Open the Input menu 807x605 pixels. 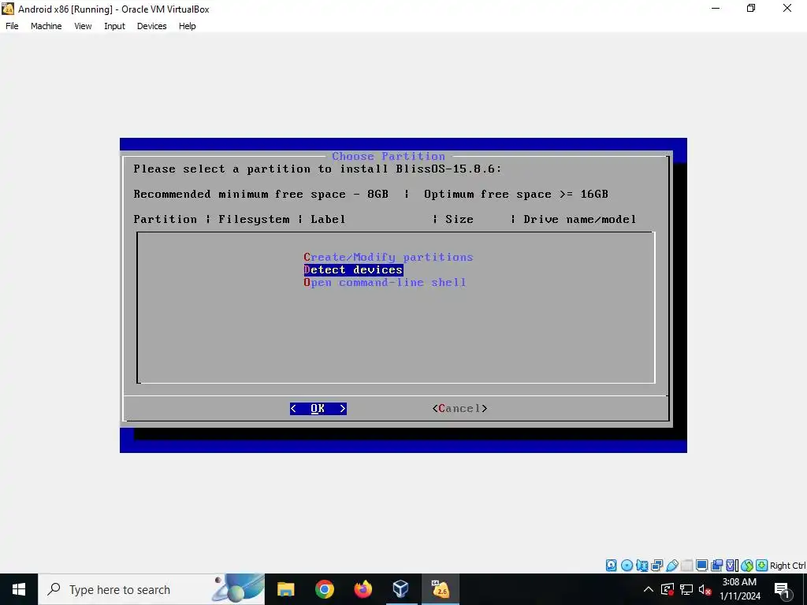tap(114, 26)
